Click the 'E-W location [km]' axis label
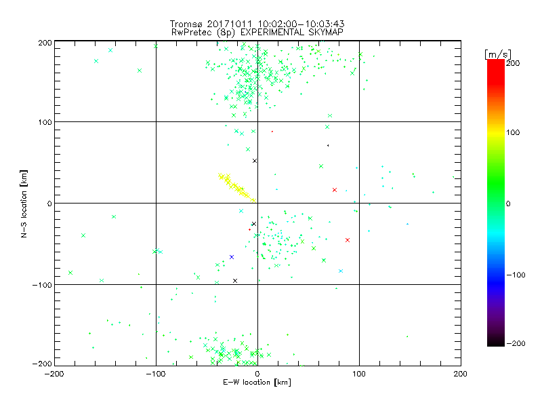 pos(257,383)
